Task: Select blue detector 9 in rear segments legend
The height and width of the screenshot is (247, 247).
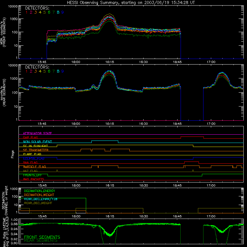Action: coord(63,71)
